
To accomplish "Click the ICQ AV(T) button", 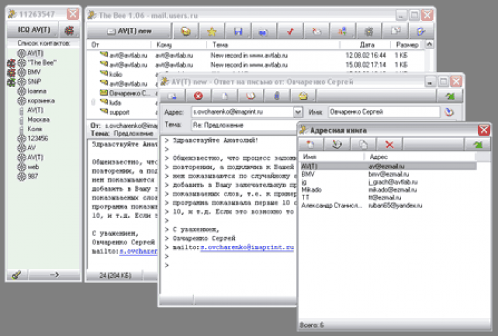I will click(x=33, y=30).
